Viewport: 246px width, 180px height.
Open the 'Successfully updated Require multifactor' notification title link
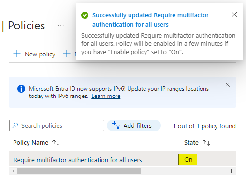tap(150, 20)
